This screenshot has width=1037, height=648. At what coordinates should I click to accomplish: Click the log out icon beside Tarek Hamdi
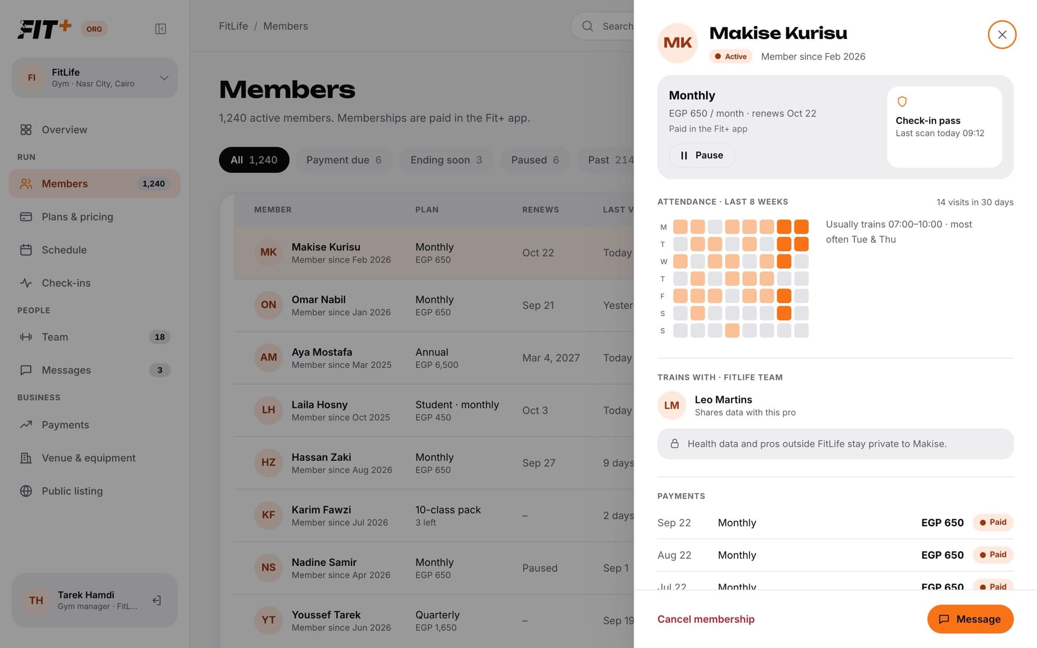pyautogui.click(x=157, y=600)
